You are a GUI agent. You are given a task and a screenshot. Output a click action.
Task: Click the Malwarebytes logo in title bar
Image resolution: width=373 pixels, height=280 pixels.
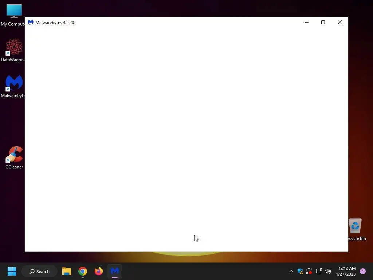[31, 22]
